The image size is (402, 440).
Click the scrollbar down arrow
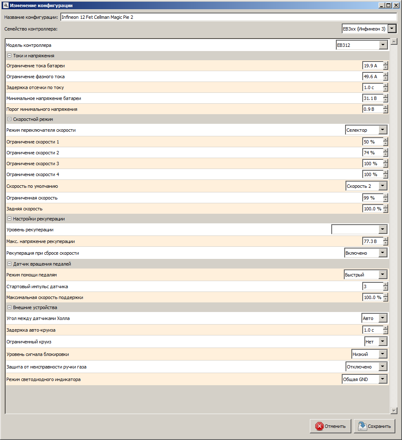tap(394, 411)
